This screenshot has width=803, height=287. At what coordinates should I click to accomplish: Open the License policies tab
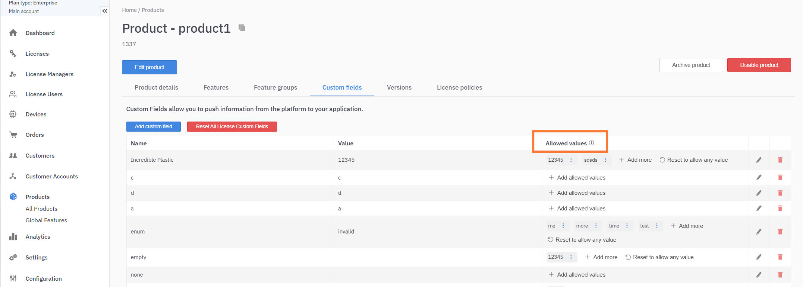tap(459, 87)
